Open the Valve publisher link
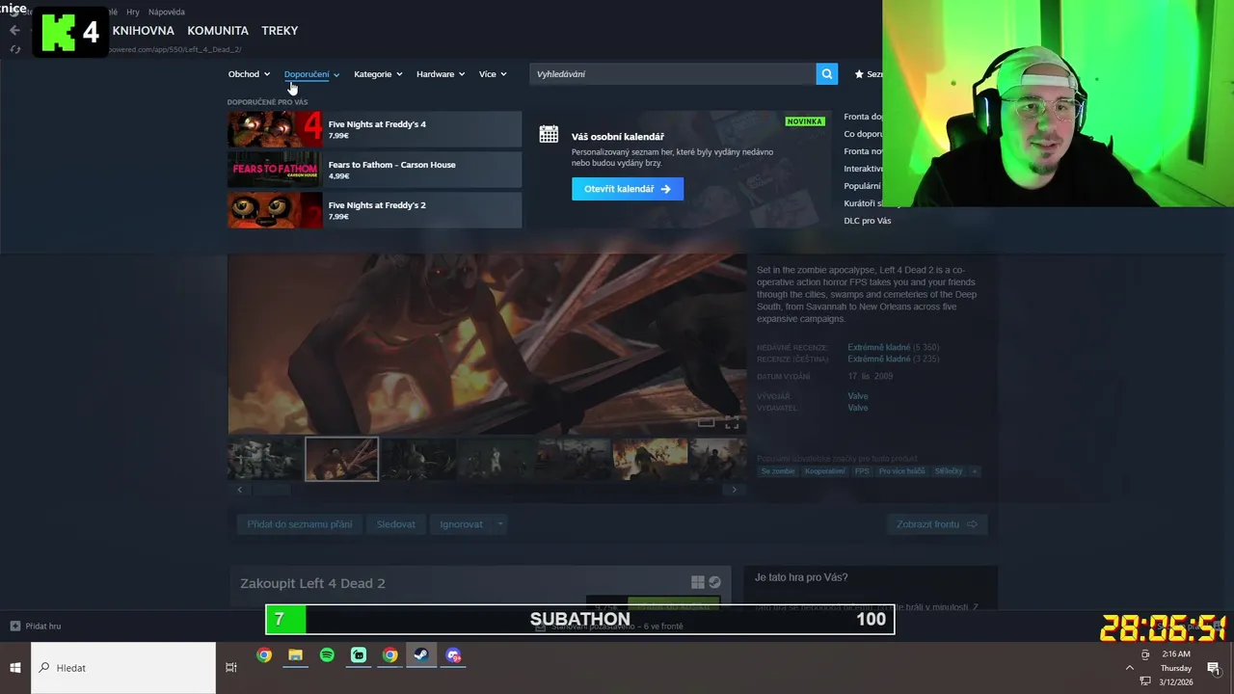 [858, 408]
